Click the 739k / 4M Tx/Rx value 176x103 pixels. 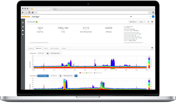tap(63, 28)
